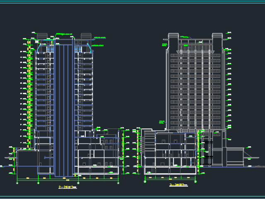Select the right rooftop structure on left tower
The width and height of the screenshot is (265, 199).
(86, 36)
